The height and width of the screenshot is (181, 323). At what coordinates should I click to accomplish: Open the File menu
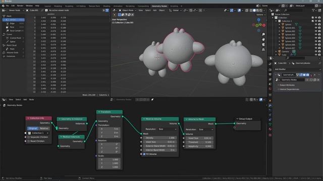(8, 6)
